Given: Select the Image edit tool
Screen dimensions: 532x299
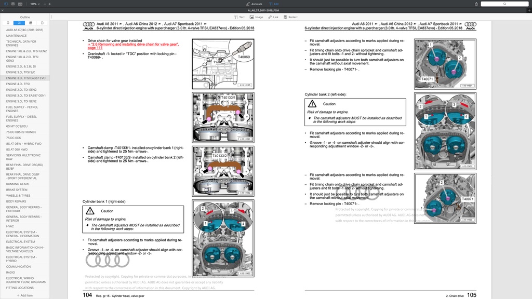Looking at the screenshot, I should click(x=256, y=17).
